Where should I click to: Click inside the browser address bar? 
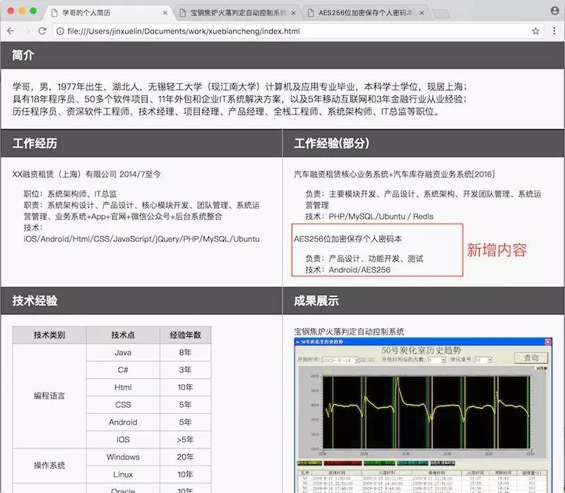click(x=212, y=32)
